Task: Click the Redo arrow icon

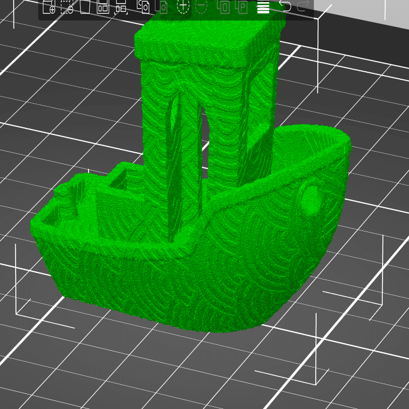Action: pyautogui.click(x=303, y=6)
